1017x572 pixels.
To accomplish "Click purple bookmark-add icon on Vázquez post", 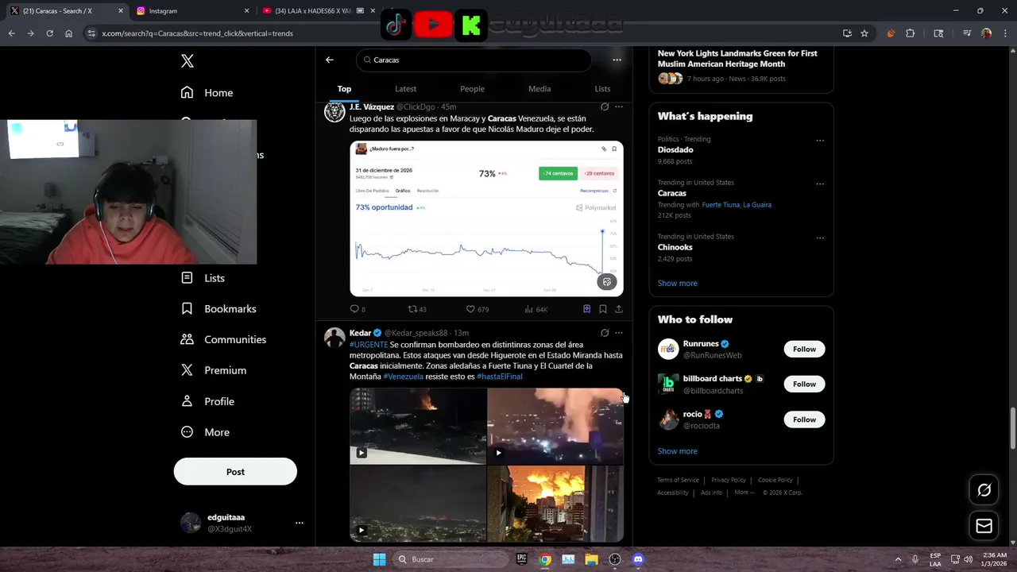I will [587, 309].
